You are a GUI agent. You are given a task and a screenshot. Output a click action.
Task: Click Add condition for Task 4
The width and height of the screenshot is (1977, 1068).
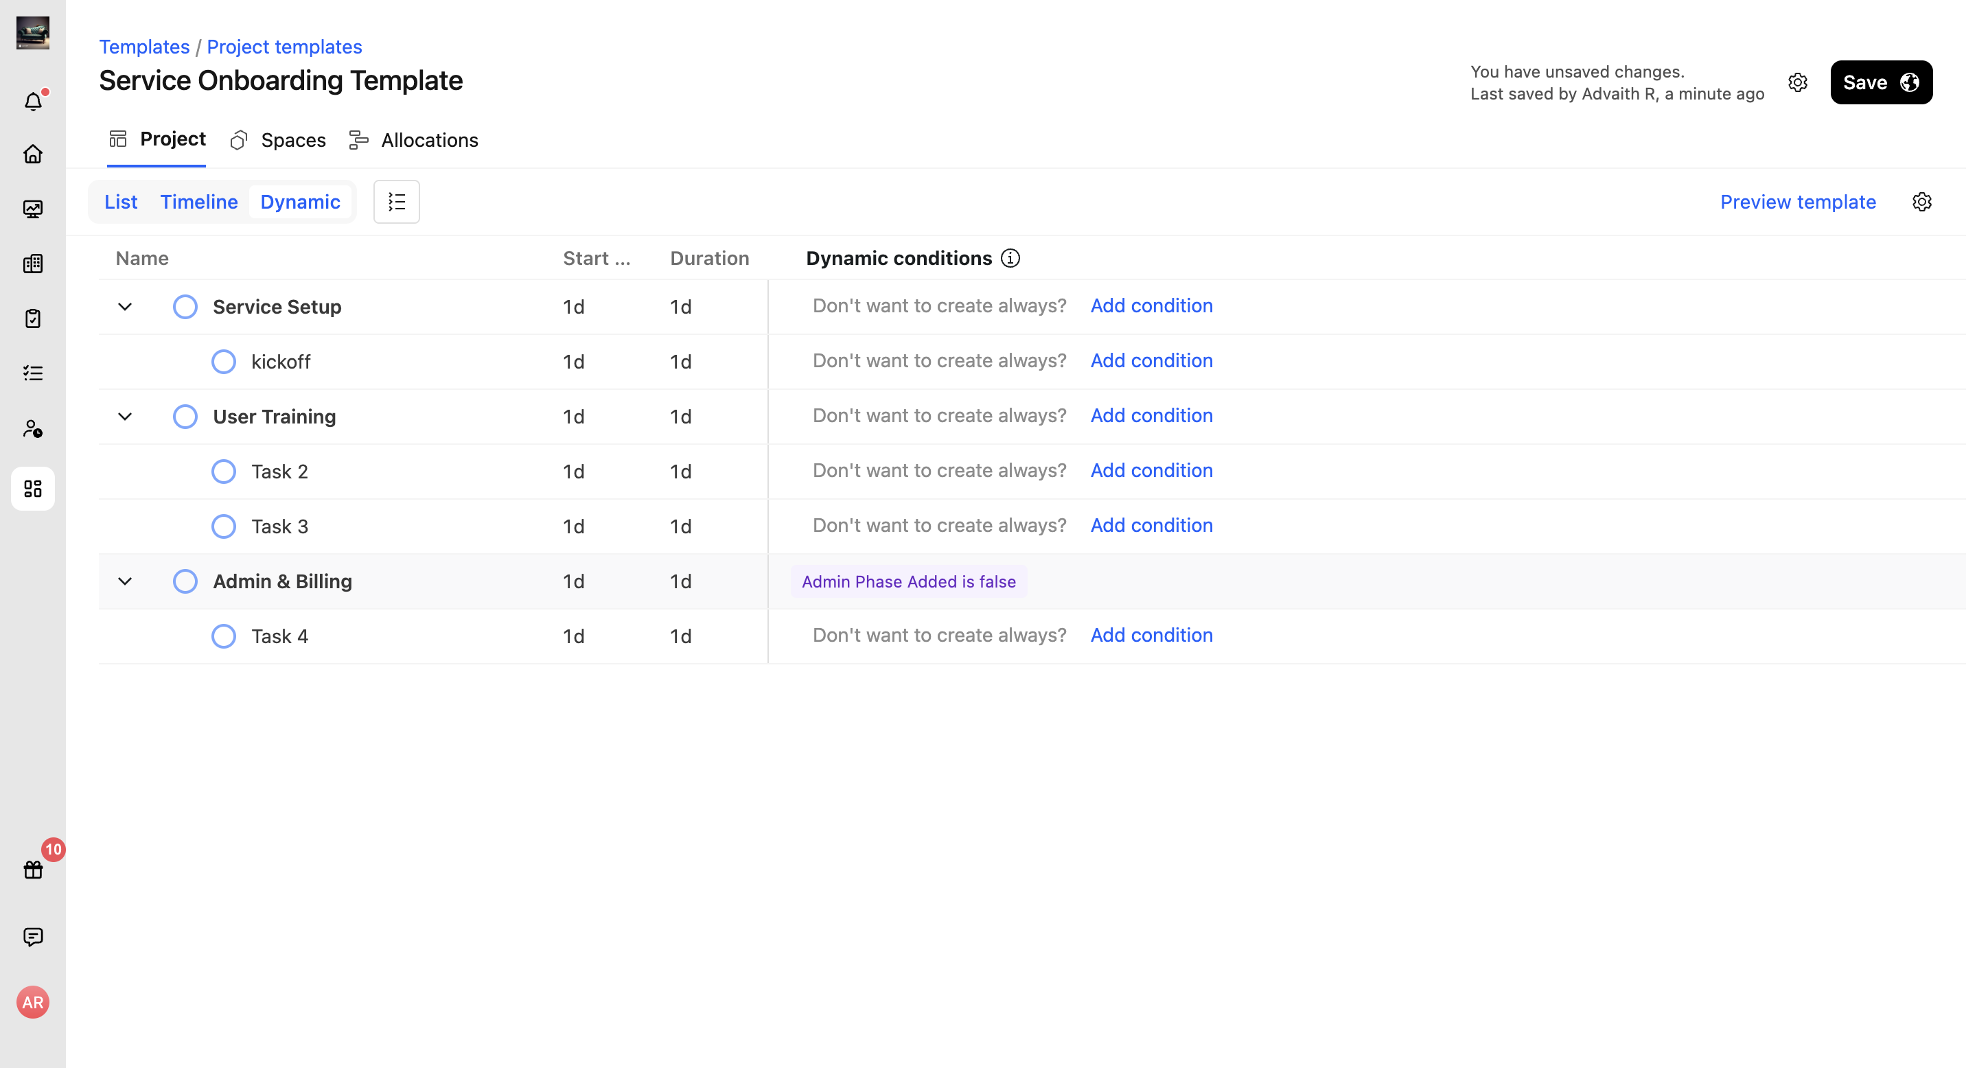coord(1151,636)
